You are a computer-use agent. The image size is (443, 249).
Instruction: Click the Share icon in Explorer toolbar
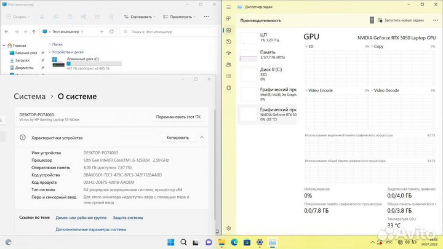[x=97, y=17]
